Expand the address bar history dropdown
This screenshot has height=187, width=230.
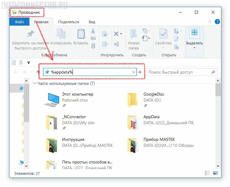pyautogui.click(x=134, y=72)
